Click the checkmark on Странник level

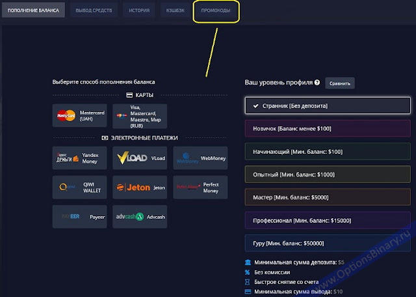pyautogui.click(x=255, y=106)
